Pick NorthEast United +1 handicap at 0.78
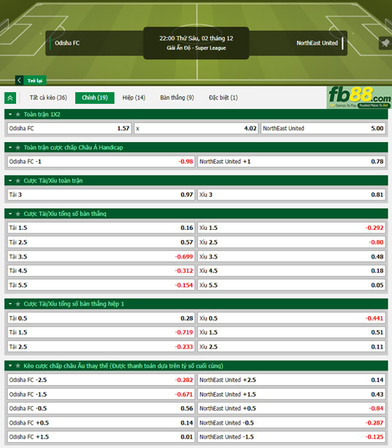Image resolution: width=392 pixels, height=448 pixels. 292,162
